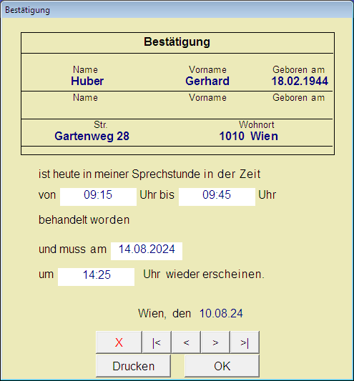Select the surname Huber
This screenshot has height=381, width=354.
[87, 81]
